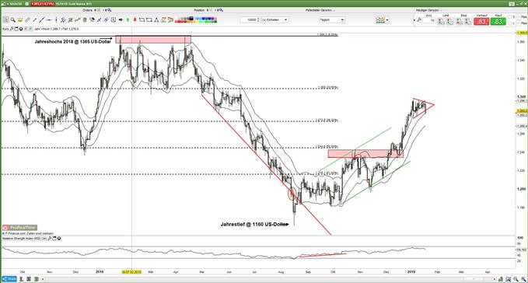Screen dimensions: 528x283
Task: Click the red Verkauf sell button
Action: pyautogui.click(x=481, y=22)
